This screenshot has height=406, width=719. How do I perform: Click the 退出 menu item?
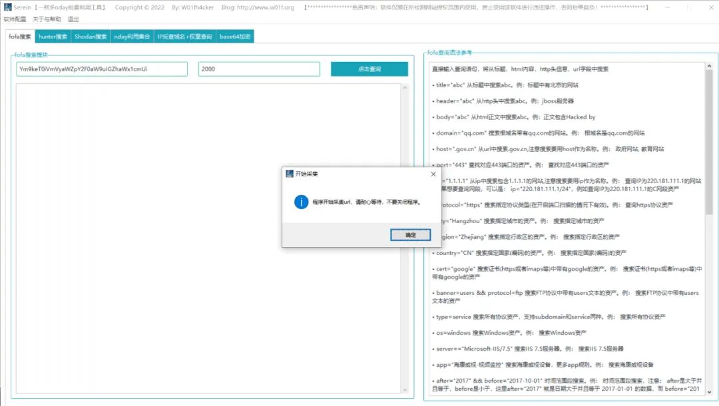pyautogui.click(x=73, y=19)
